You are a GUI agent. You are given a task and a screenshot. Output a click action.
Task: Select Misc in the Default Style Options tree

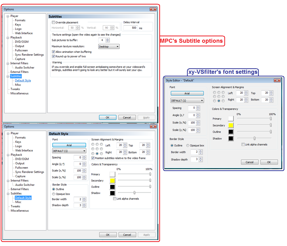(18, 202)
